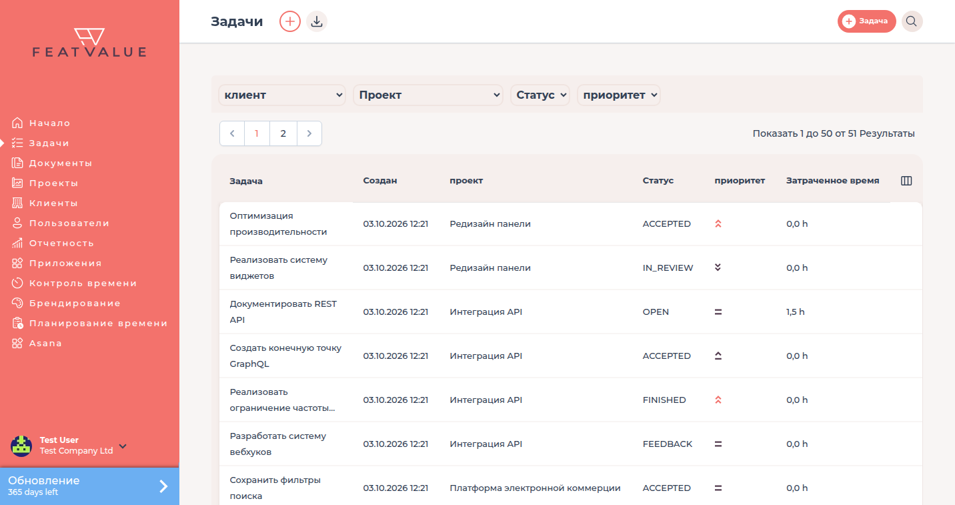
Task: Open the Статус filter dropdown
Action: click(x=540, y=95)
